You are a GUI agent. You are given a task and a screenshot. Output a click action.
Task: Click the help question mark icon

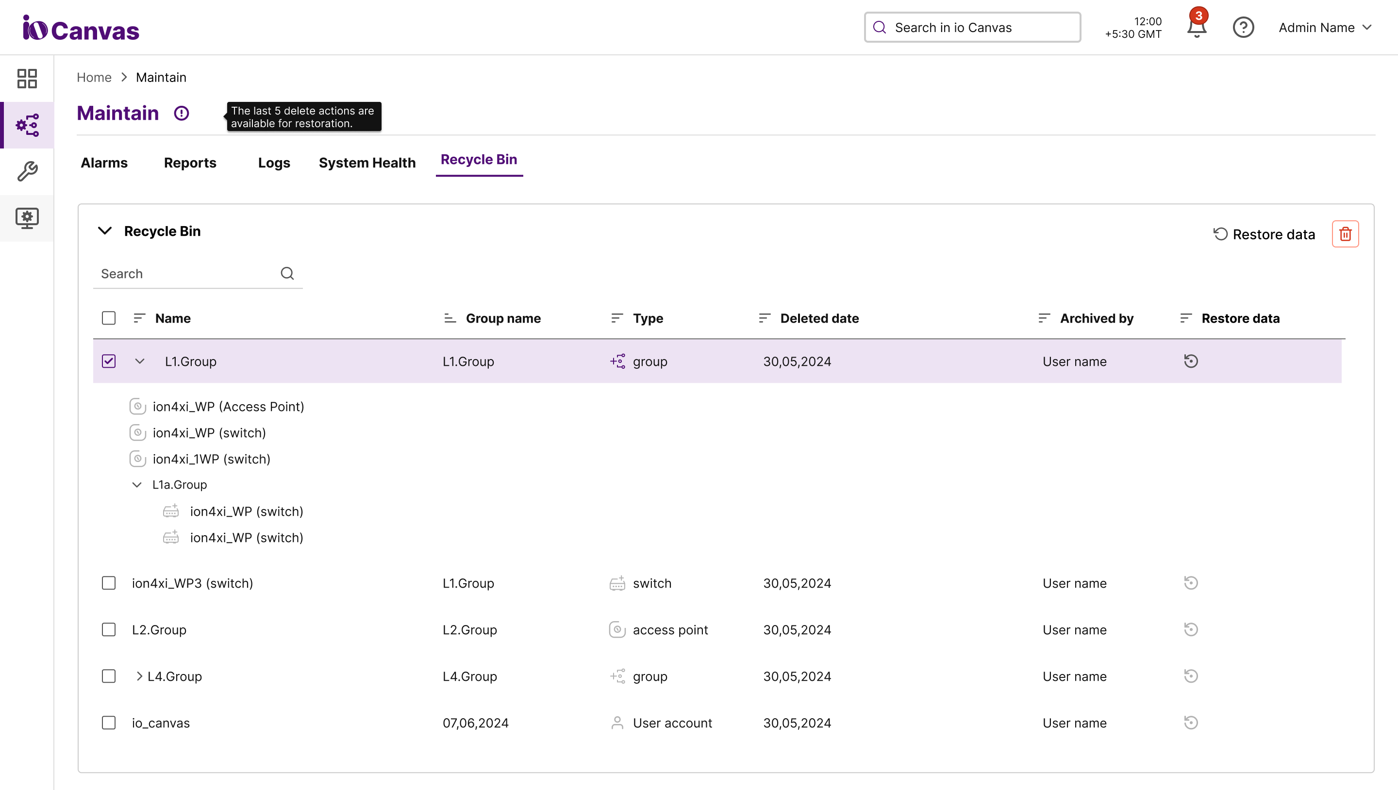pyautogui.click(x=1243, y=27)
